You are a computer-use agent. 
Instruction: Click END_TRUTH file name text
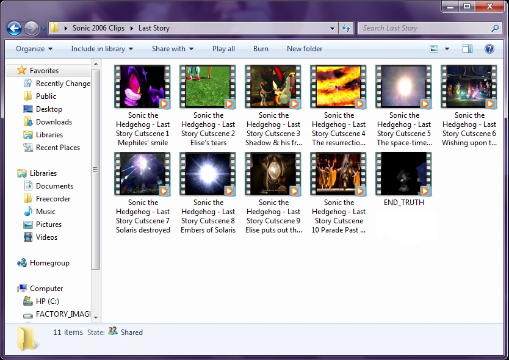404,202
